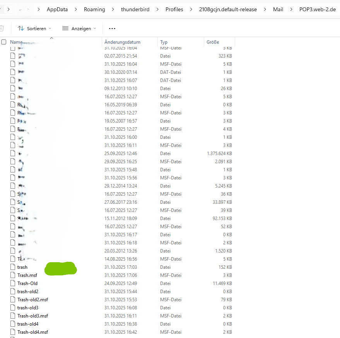The image size is (340, 338).
Task: Click the file icon next to trash
Action: (x=13, y=267)
